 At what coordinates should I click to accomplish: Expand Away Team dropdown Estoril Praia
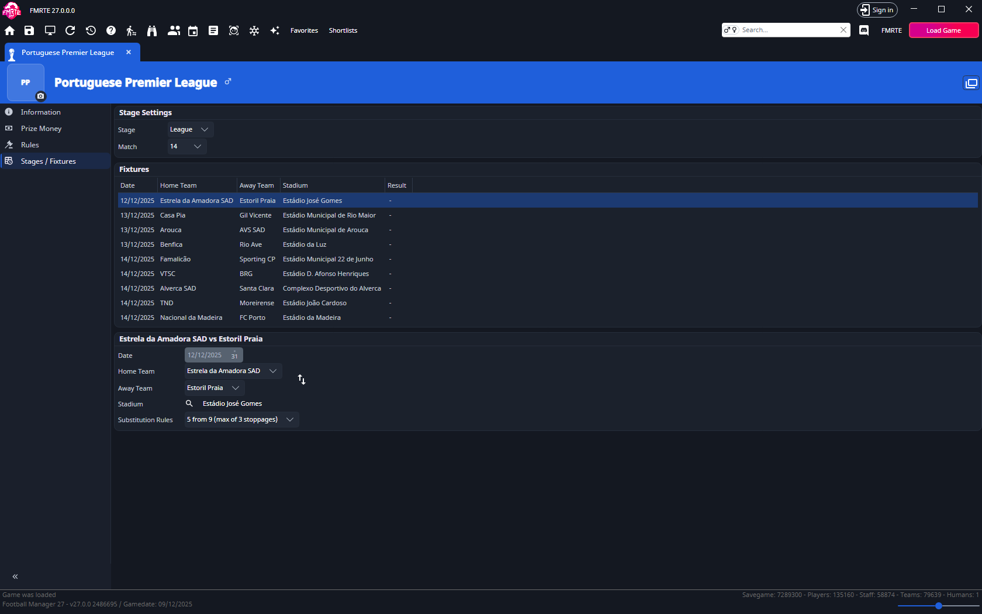click(x=214, y=388)
